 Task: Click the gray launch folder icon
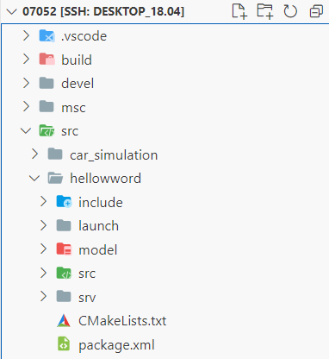point(64,225)
